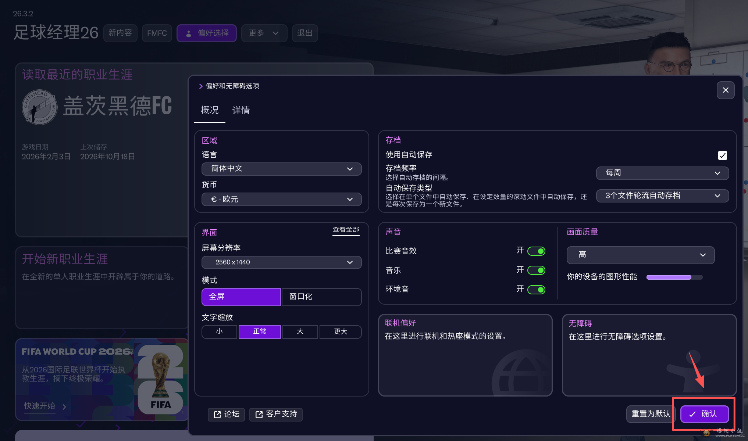Open the 画面质量 高 dropdown
The image size is (748, 441).
point(640,255)
